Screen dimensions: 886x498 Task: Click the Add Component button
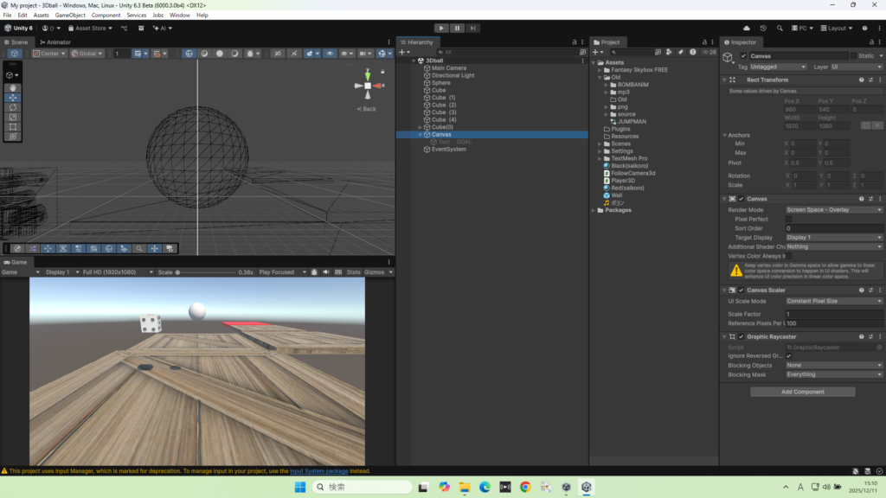pos(802,392)
